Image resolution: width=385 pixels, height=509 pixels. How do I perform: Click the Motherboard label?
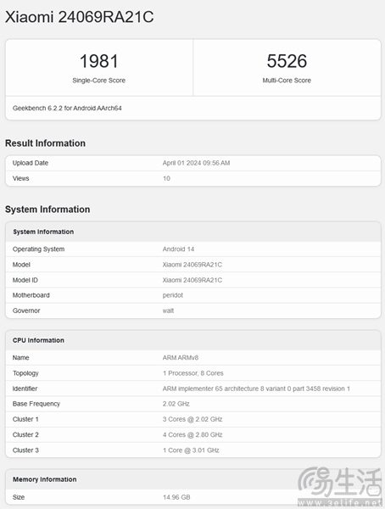pos(31,295)
